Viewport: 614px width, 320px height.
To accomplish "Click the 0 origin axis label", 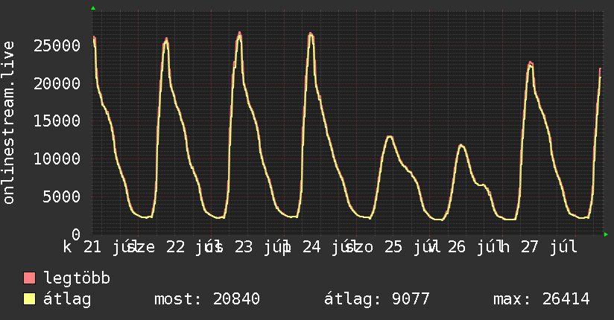I will 76,234.
